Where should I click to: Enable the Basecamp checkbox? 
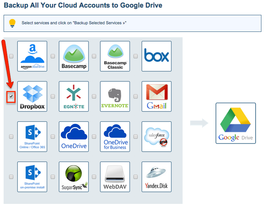point(53,56)
